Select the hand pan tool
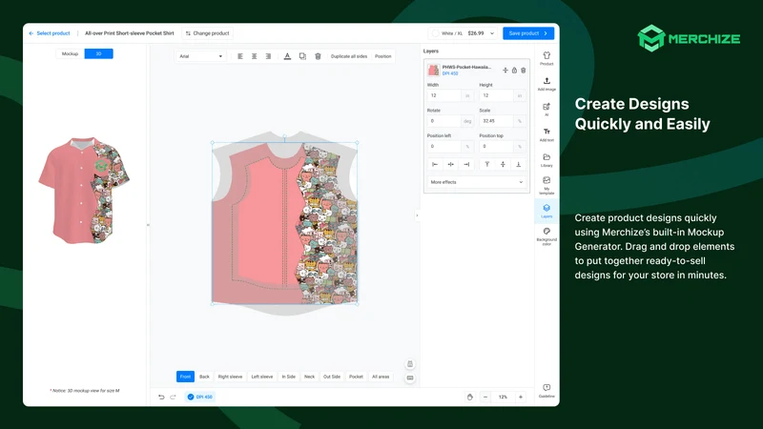Screen dimensions: 763x429 click(469, 397)
